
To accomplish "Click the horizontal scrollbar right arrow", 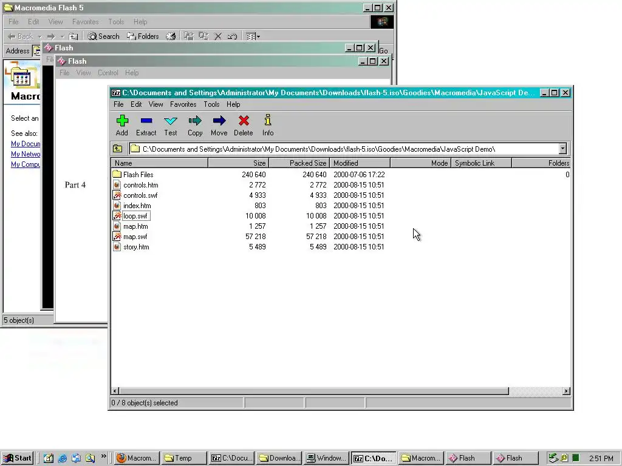I will (x=567, y=391).
